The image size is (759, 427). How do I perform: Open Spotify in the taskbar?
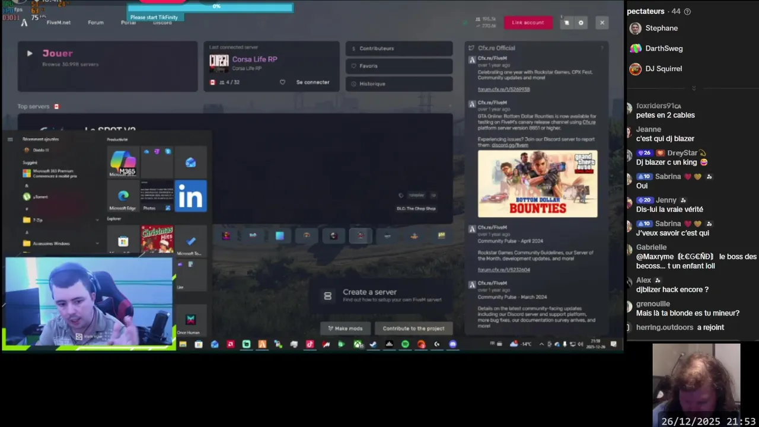click(x=405, y=344)
